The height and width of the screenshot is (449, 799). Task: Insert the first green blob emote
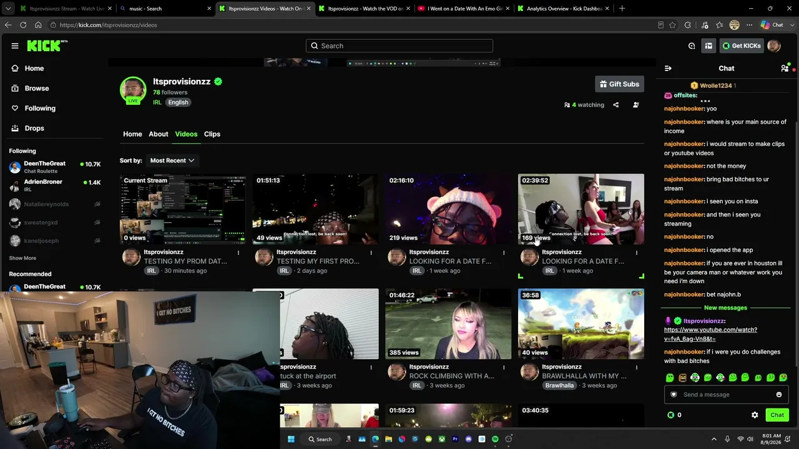coord(670,377)
